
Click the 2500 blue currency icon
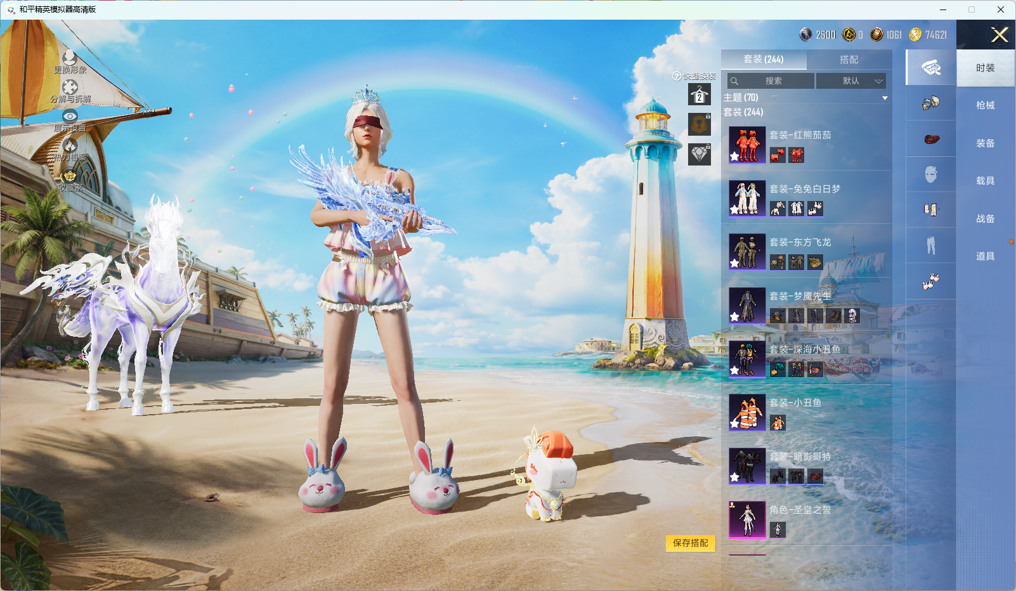pos(806,34)
